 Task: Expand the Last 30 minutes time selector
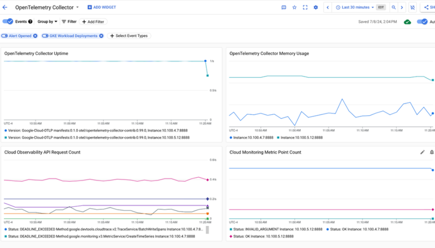pos(355,7)
